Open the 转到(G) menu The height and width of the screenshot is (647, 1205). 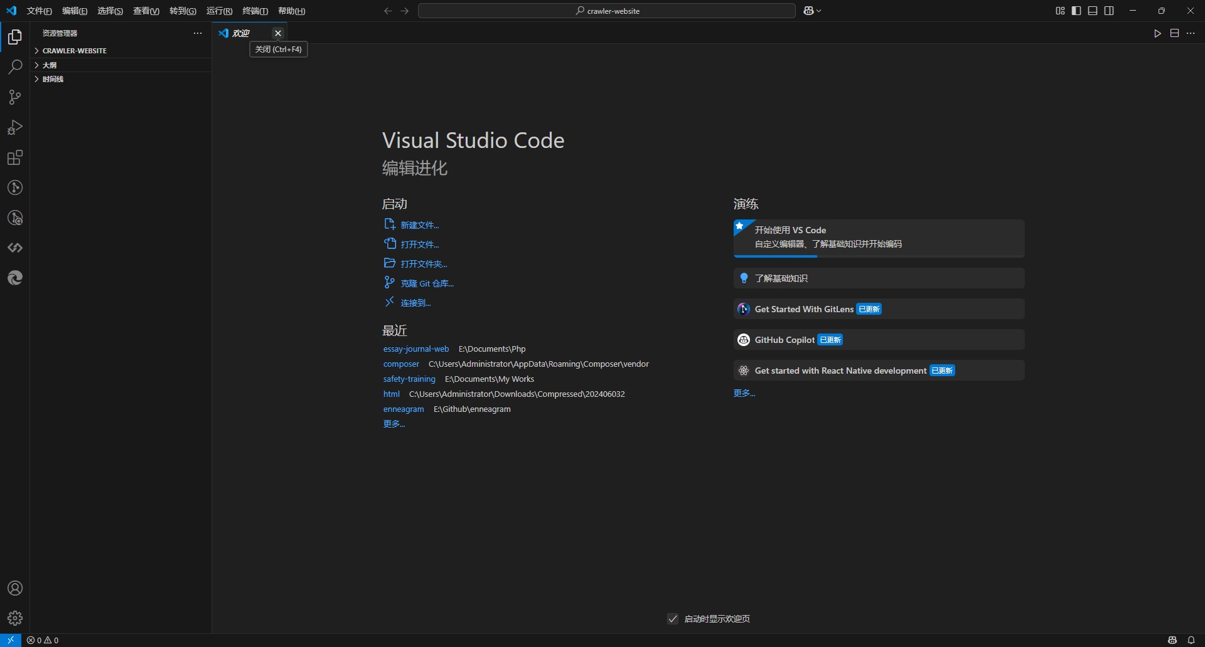(x=183, y=11)
